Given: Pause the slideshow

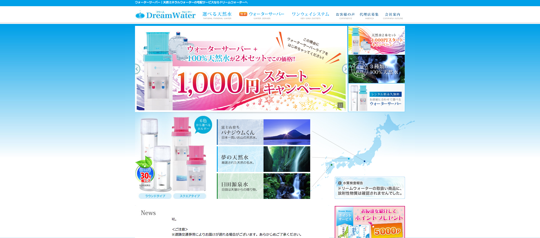Looking at the screenshot, I should point(340,105).
